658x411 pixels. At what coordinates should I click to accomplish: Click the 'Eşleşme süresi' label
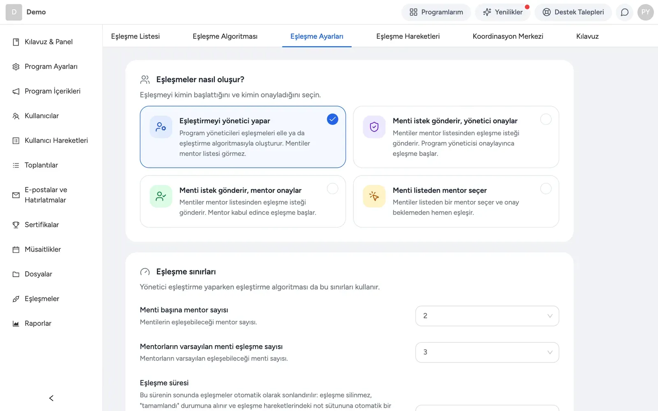(164, 383)
